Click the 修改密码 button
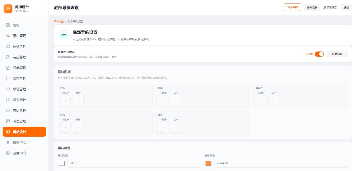The width and height of the screenshot is (352, 171). pyautogui.click(x=312, y=8)
